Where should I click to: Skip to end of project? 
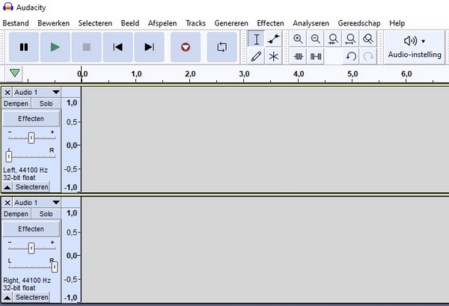point(149,47)
